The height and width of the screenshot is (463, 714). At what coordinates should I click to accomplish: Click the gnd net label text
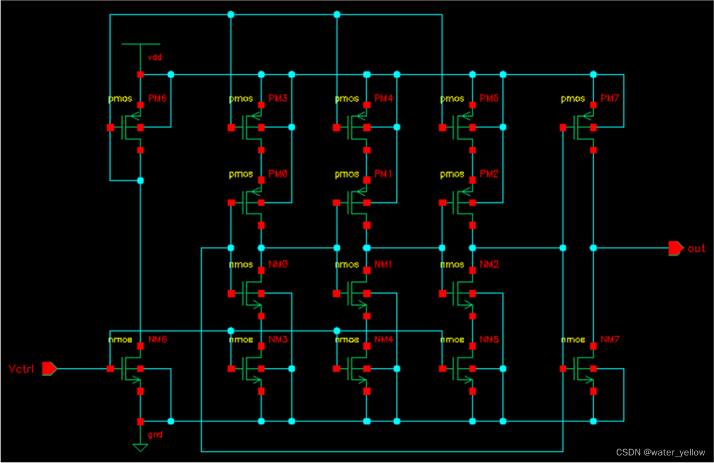pos(155,434)
